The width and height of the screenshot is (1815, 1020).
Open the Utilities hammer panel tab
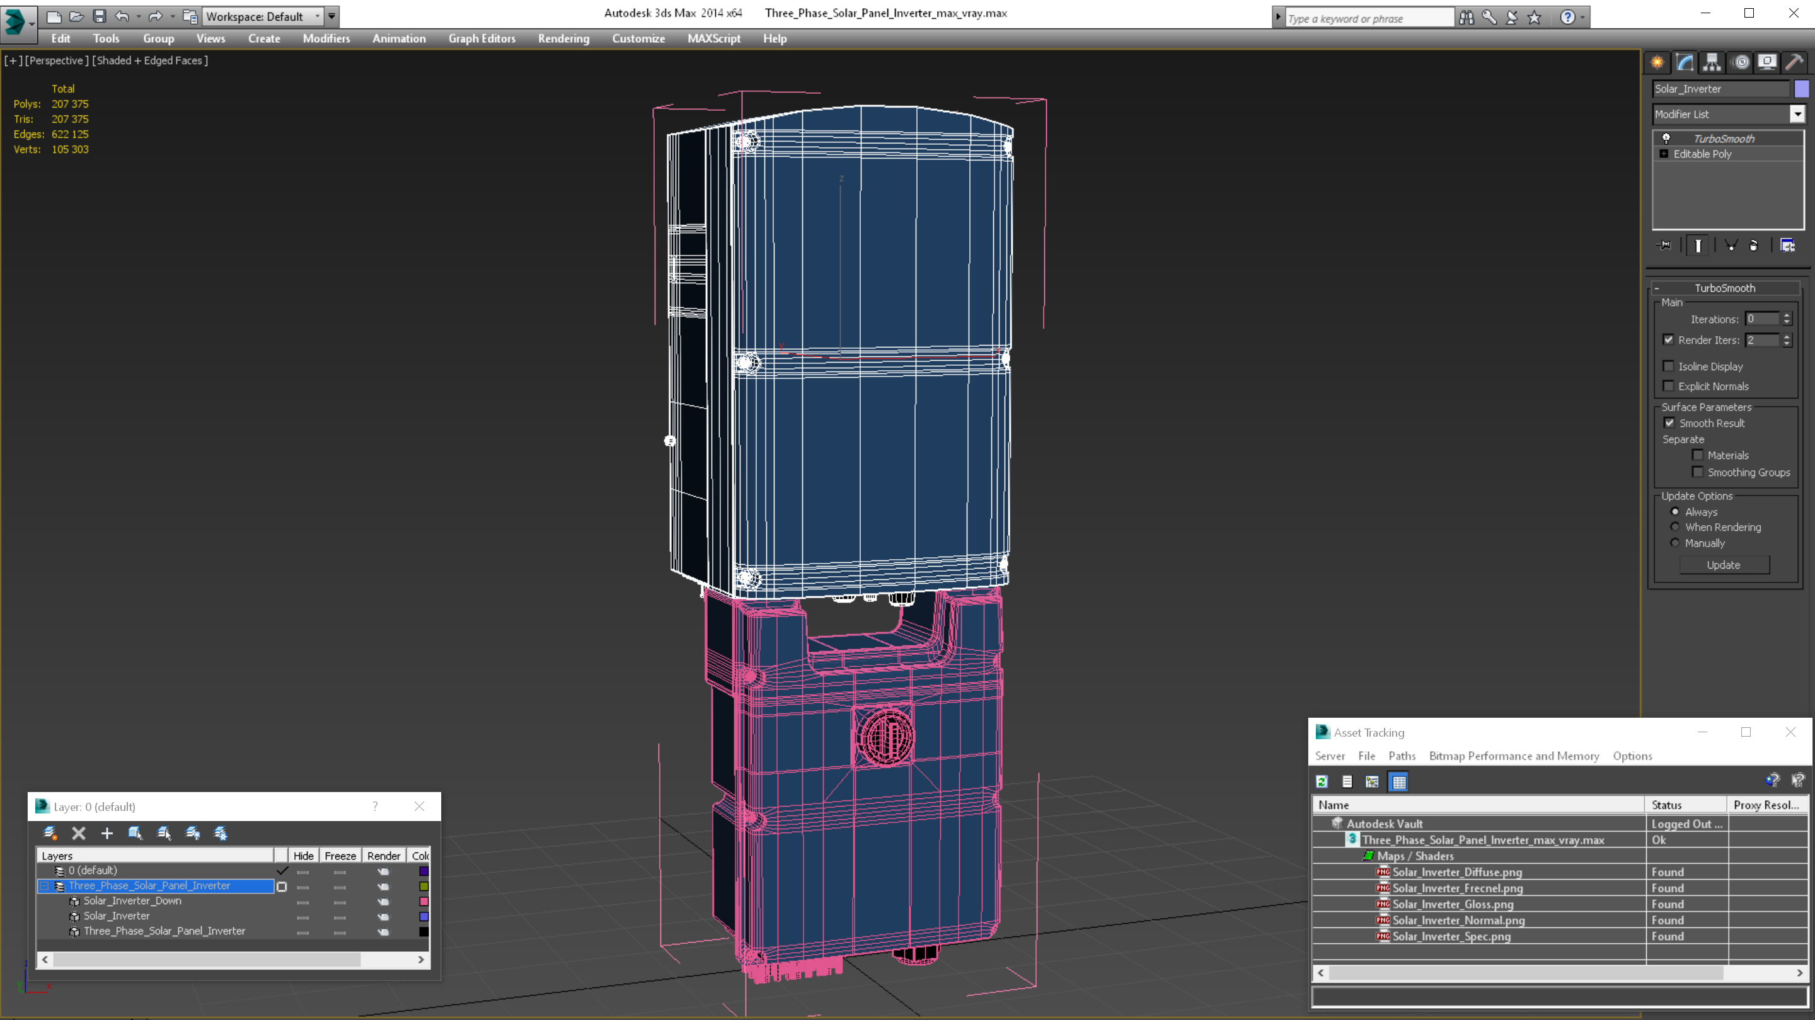click(1794, 62)
